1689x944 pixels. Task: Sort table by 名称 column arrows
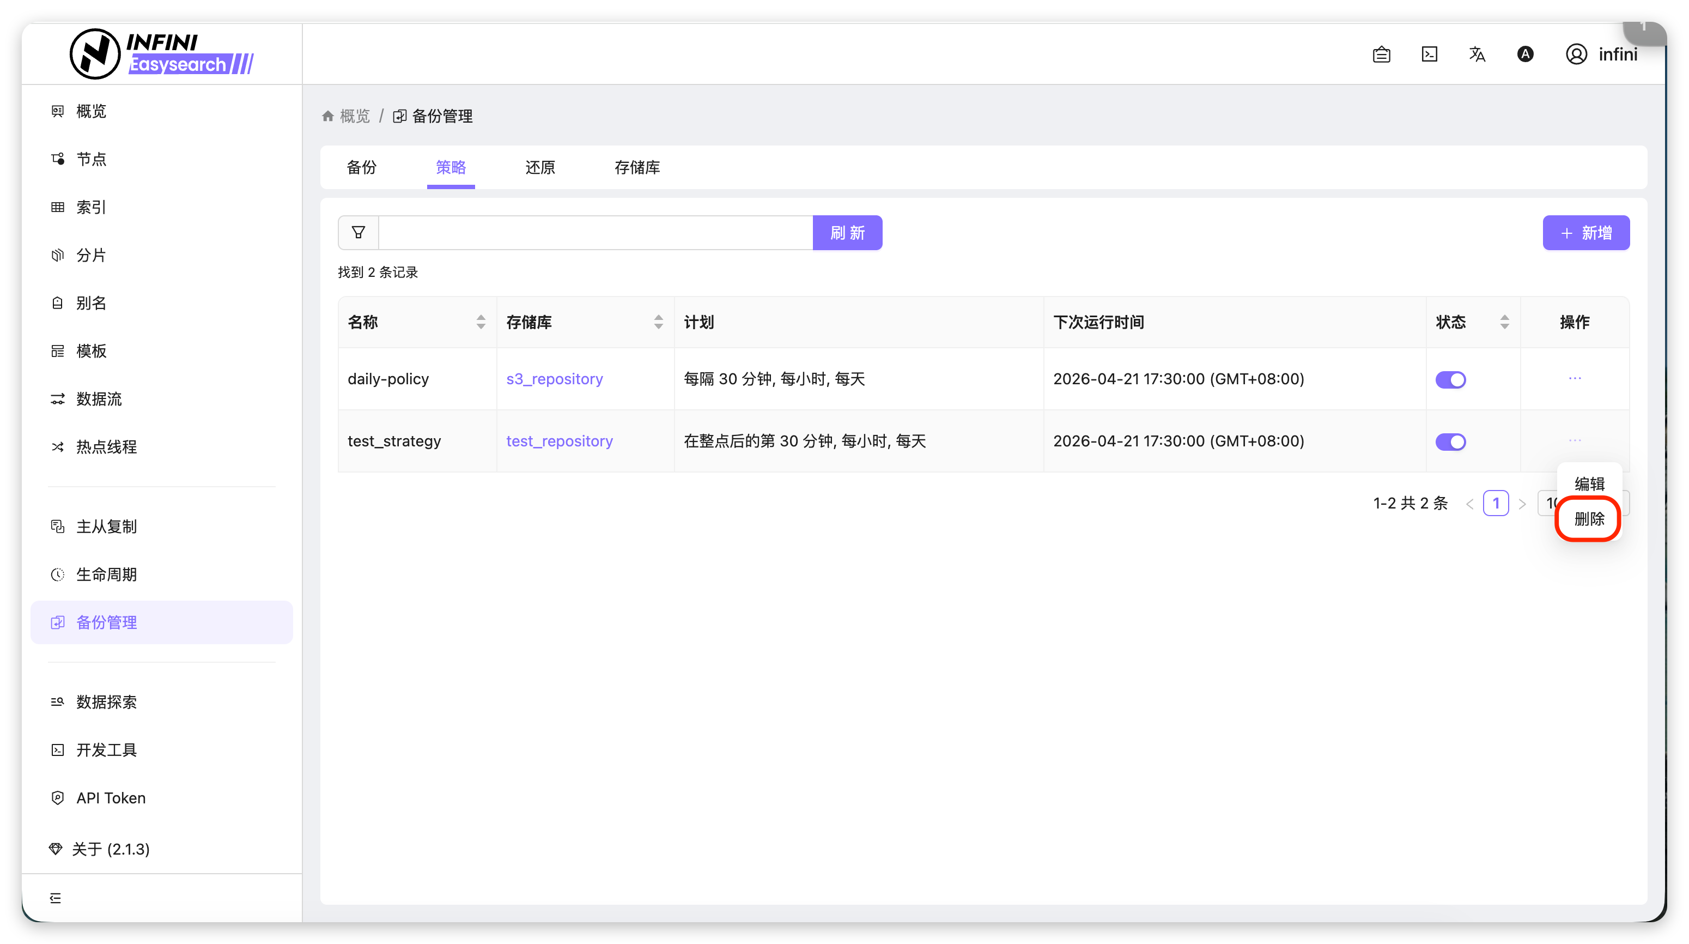[481, 322]
